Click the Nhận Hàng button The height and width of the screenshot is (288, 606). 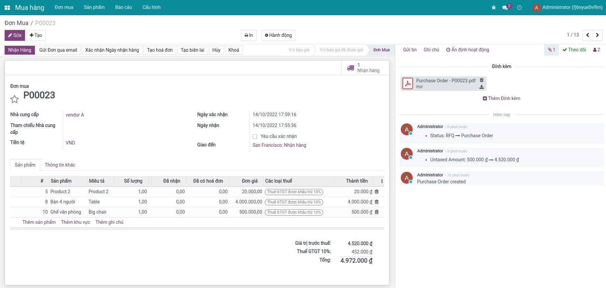point(20,50)
